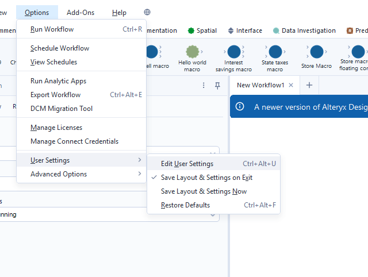Select Restore Defaults option

pos(185,205)
